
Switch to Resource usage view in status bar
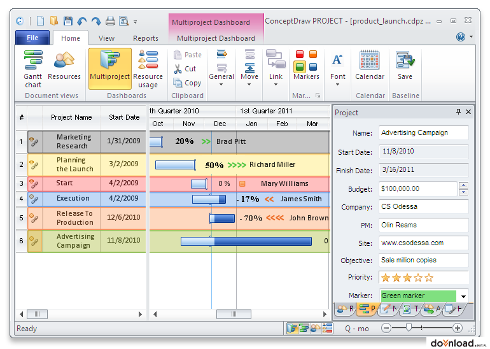[328, 328]
